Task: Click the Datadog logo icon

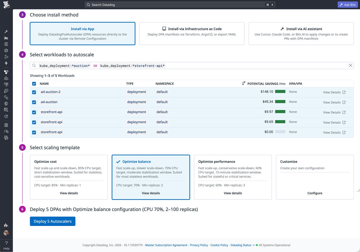Action: 6,5
